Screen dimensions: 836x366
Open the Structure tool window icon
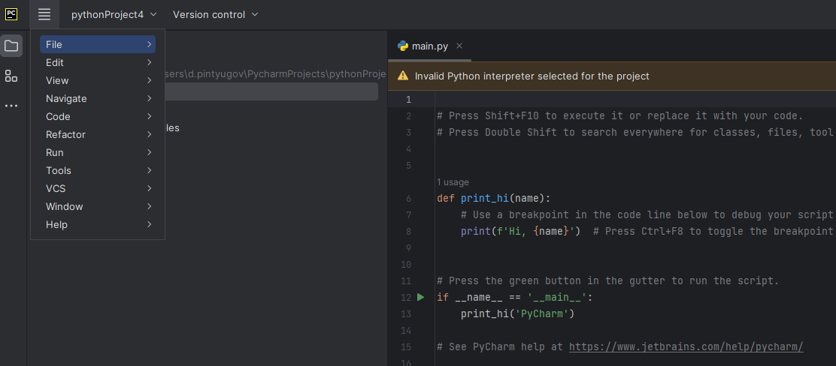pyautogui.click(x=11, y=76)
